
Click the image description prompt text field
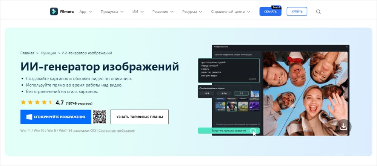(229, 70)
